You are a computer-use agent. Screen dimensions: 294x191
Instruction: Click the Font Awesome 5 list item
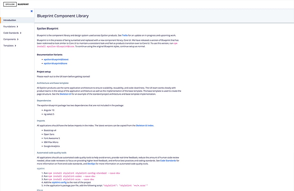[52, 138]
